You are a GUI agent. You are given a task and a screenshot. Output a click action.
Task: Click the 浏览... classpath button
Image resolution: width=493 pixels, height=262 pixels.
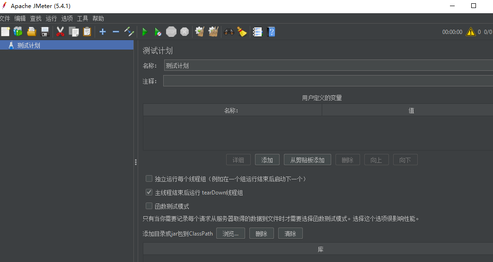point(230,234)
